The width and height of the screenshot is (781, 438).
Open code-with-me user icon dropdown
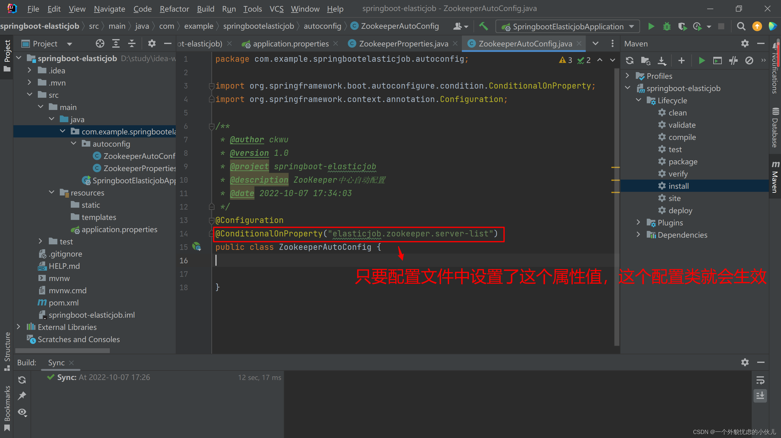pos(461,27)
